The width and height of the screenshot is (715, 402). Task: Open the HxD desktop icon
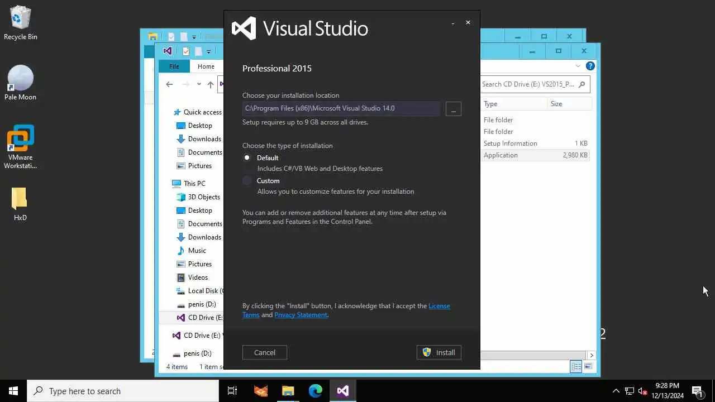[x=20, y=204]
